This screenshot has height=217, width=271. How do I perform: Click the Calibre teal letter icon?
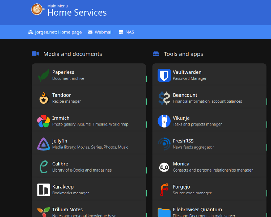click(x=44, y=167)
